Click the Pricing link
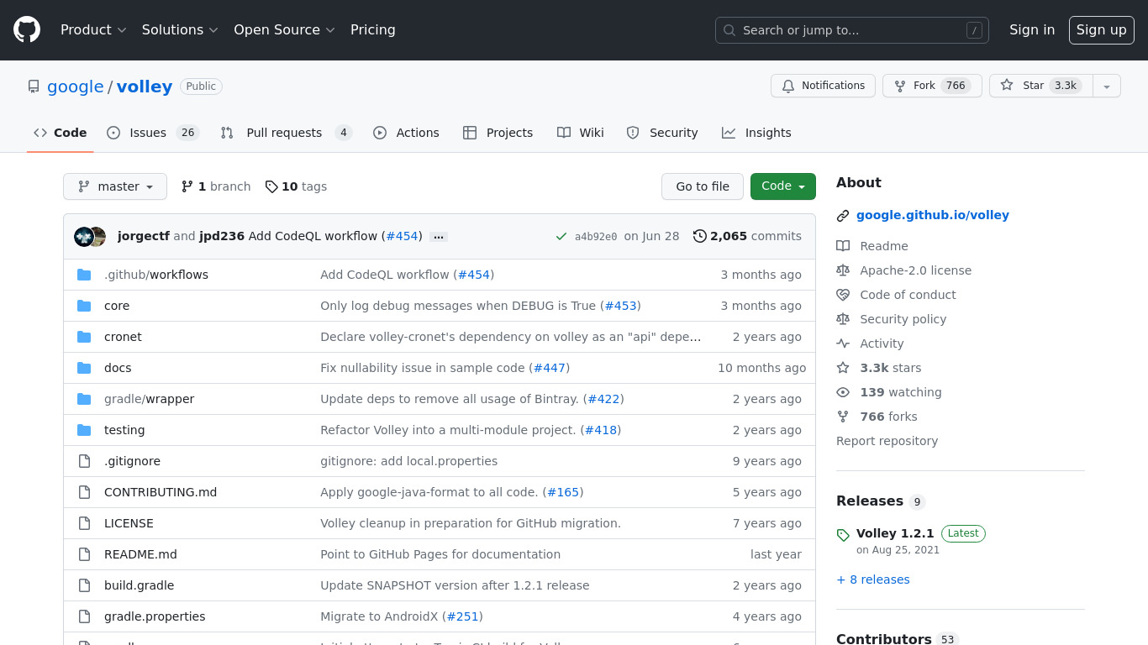The width and height of the screenshot is (1148, 645). pos(373,30)
